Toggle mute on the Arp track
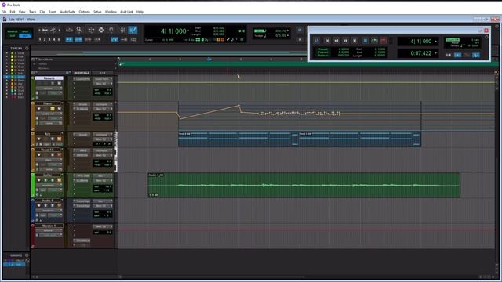Viewport: 502px width, 282px height. [x=60, y=139]
